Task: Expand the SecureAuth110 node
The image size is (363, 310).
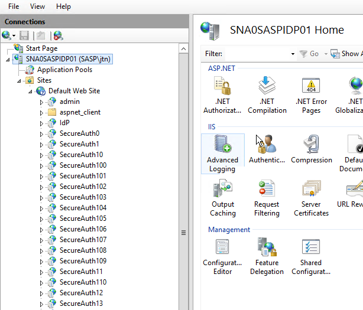Action: tap(41, 283)
